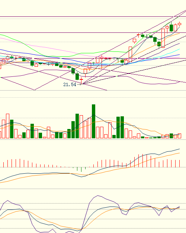Screen dimensions: 186x233
Task: Click the 21.54 low price label
Action: coord(70,85)
